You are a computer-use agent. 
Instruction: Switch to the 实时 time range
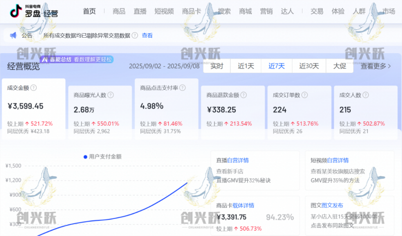tap(217, 66)
